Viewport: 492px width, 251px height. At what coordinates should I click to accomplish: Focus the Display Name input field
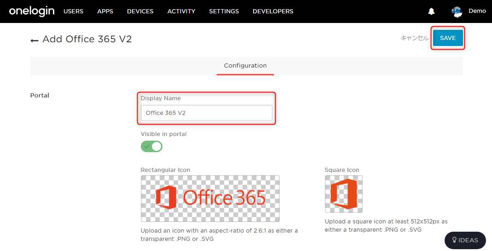tap(207, 113)
